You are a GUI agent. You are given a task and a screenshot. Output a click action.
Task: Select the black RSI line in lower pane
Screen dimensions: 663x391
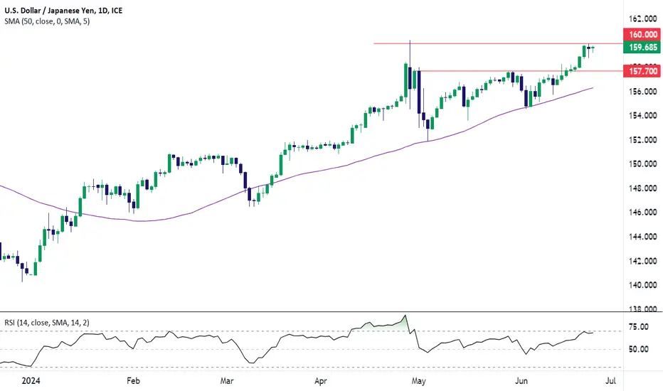pos(296,336)
